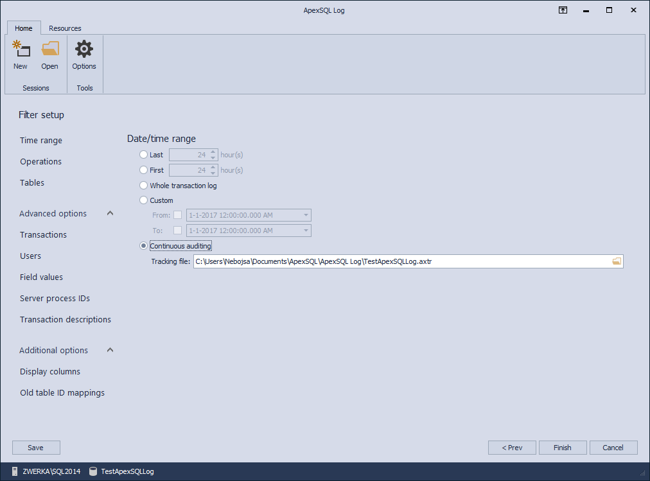Increase the First hours value
Screen dimensions: 650x481
pyautogui.click(x=213, y=168)
